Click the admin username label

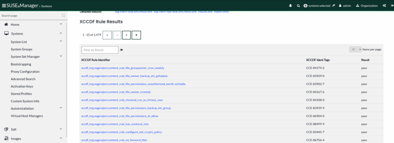click(x=347, y=6)
